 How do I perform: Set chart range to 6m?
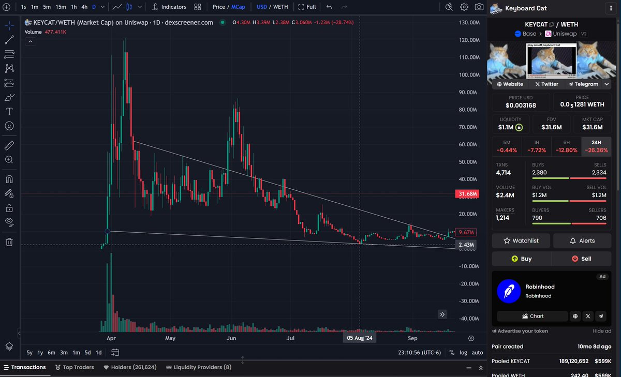51,352
